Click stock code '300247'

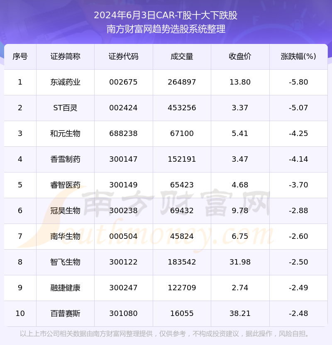[123, 288]
